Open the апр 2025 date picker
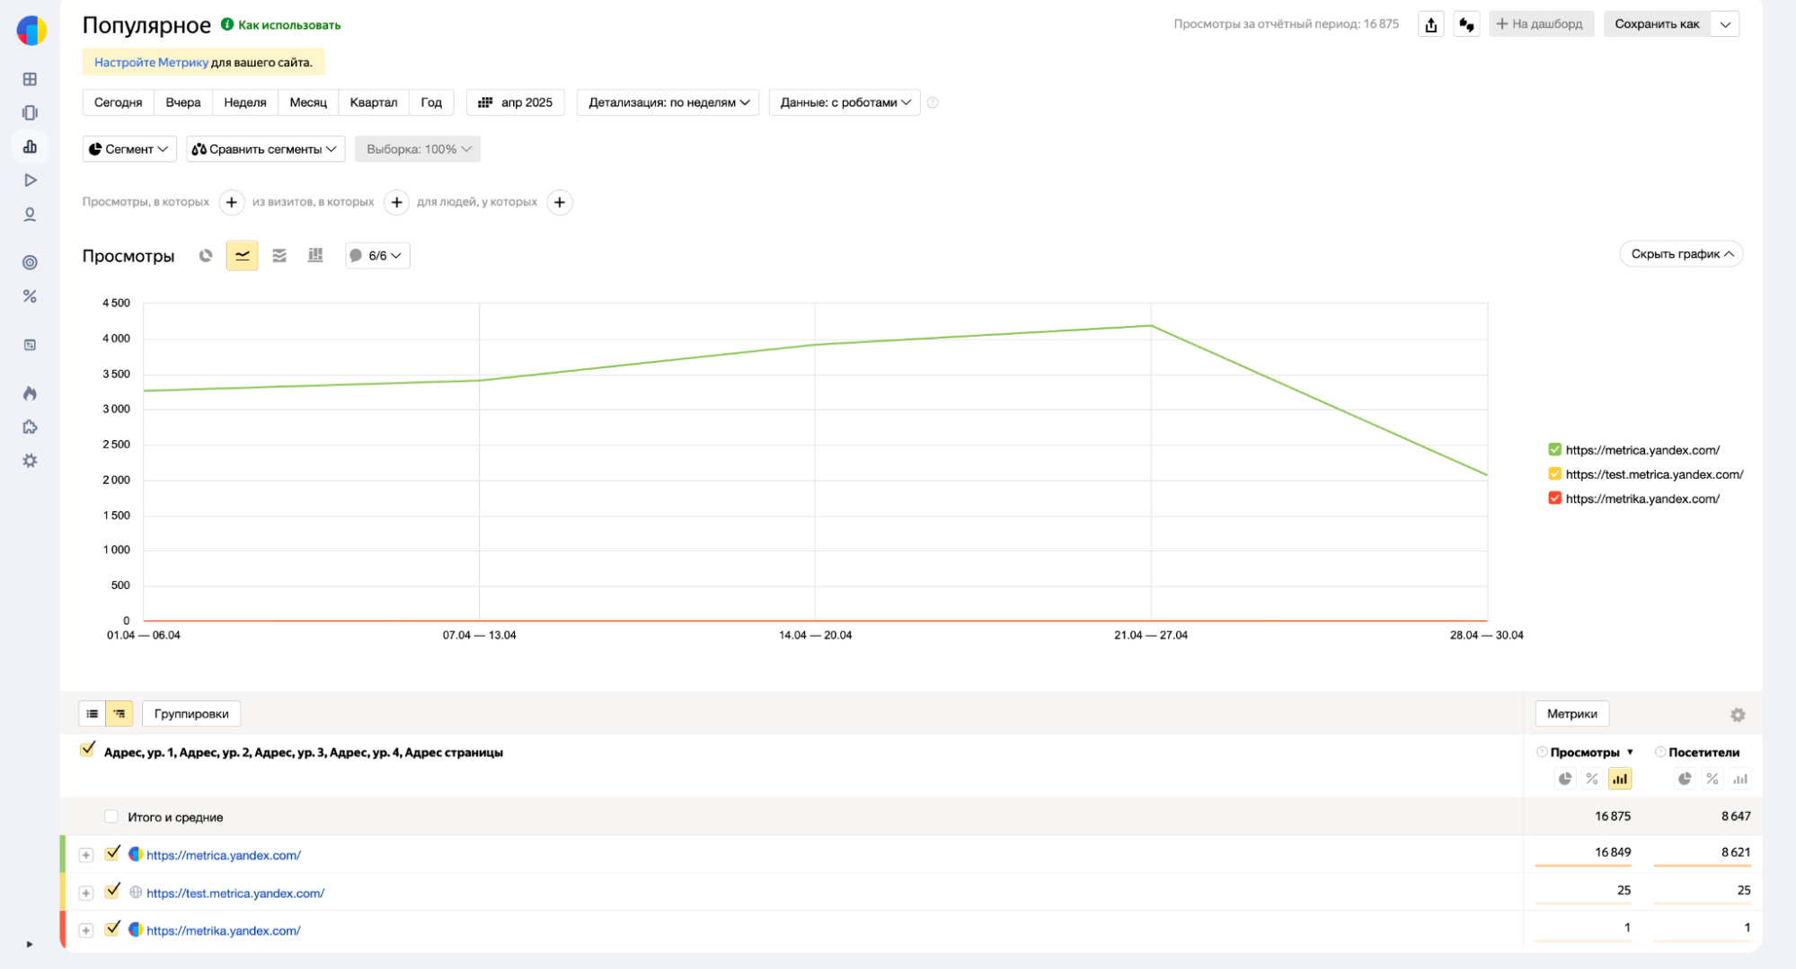This screenshot has width=1796, height=969. click(x=516, y=102)
